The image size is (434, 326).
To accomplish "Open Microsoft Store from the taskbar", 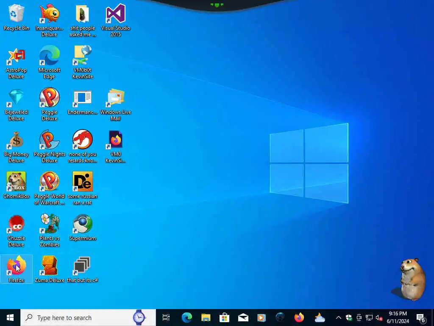I will pos(224,318).
